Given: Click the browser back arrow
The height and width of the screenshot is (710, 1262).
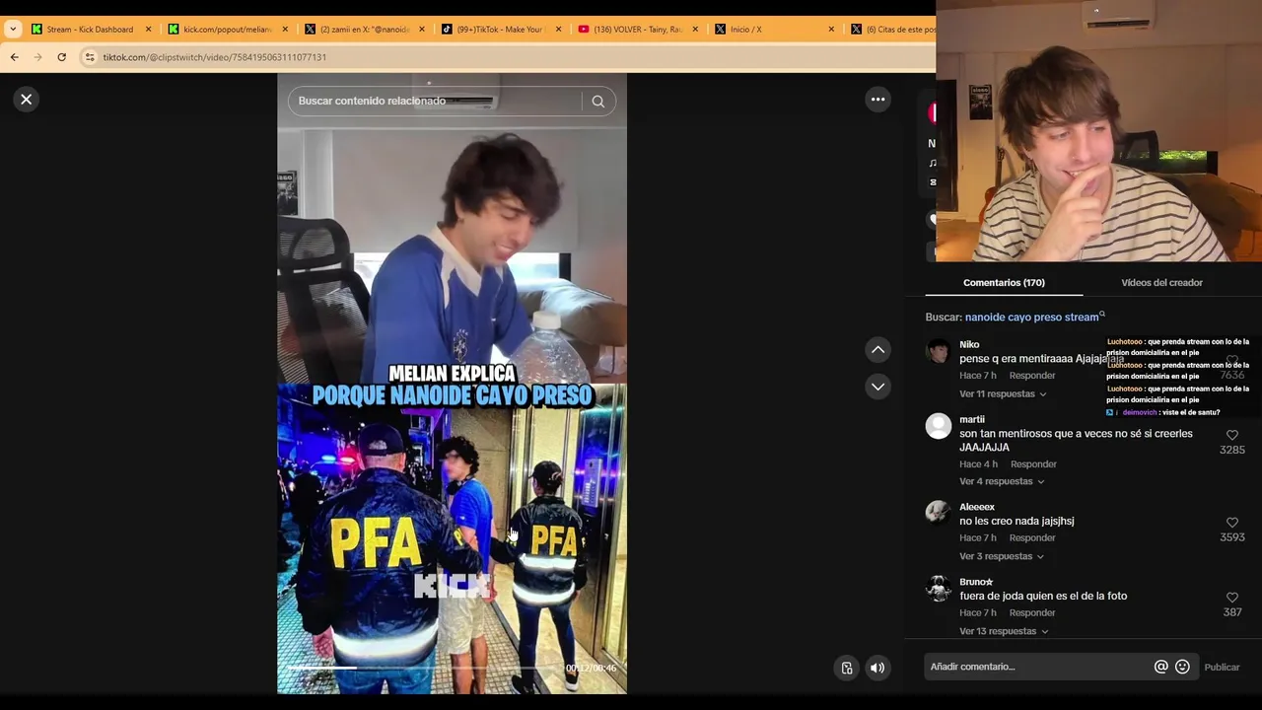Looking at the screenshot, I should [x=14, y=57].
